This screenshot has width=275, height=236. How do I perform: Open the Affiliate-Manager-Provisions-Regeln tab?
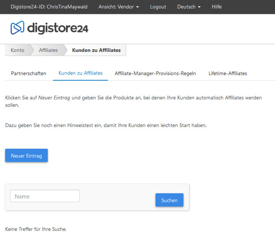[155, 73]
